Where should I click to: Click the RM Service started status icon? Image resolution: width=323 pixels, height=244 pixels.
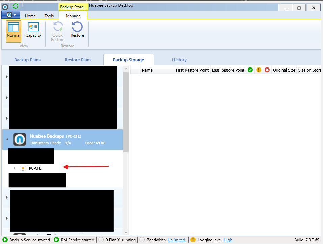(x=56, y=240)
